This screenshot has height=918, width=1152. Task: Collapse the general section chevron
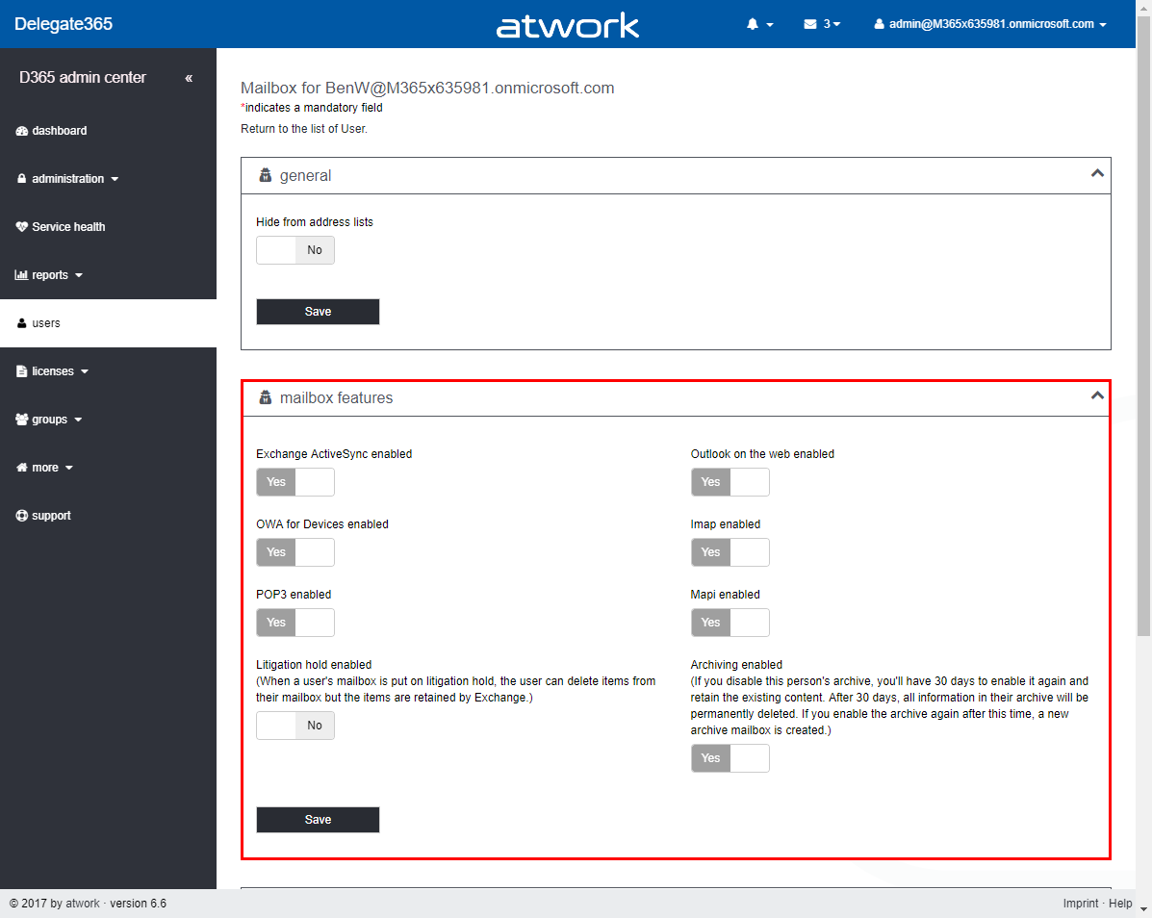[1096, 174]
